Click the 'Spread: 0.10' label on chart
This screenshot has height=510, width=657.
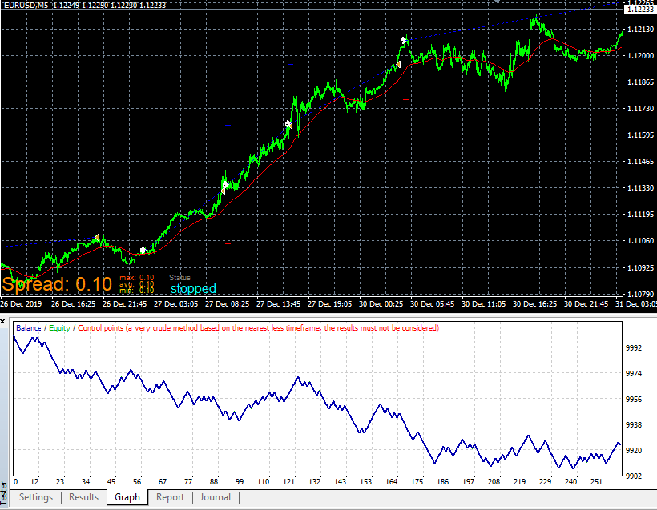[x=57, y=284]
